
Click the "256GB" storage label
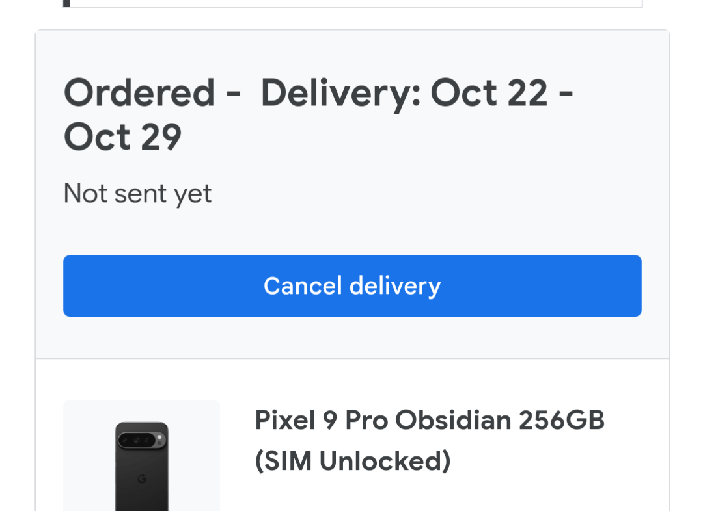562,421
